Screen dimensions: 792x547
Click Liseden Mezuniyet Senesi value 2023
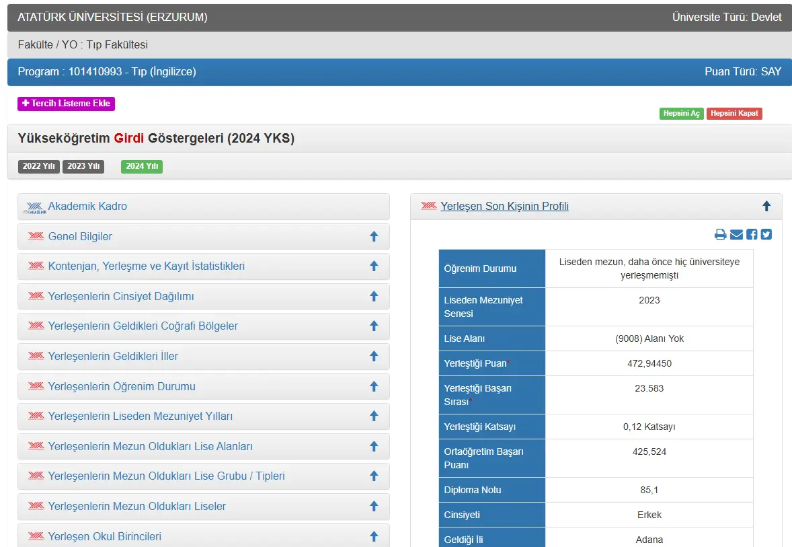(649, 300)
